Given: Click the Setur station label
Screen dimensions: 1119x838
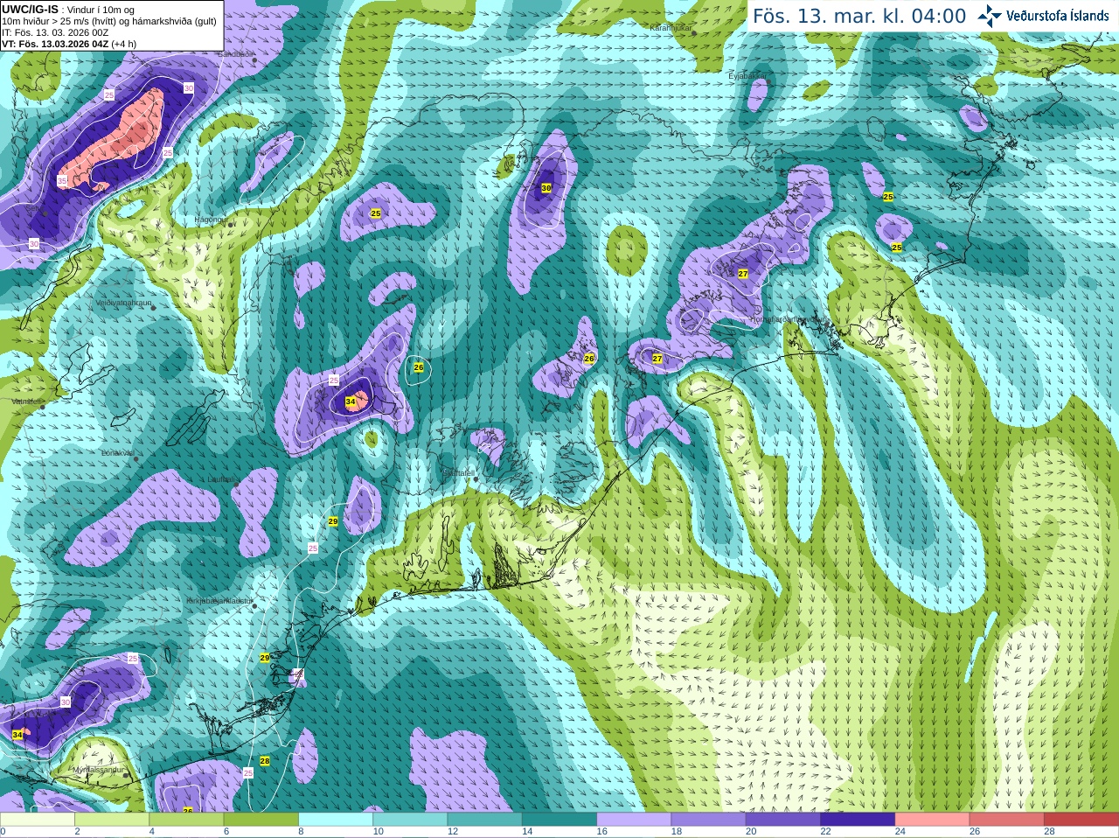Looking at the screenshot, I should 32,209.
